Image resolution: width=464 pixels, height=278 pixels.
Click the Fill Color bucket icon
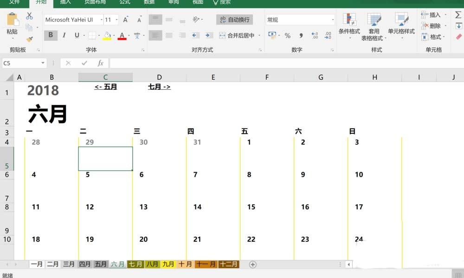click(107, 35)
